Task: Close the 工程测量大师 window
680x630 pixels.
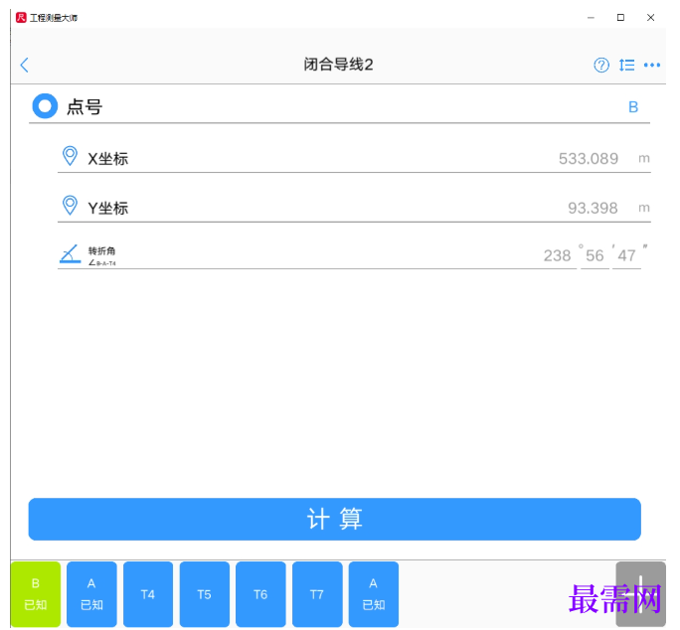Action: click(650, 17)
